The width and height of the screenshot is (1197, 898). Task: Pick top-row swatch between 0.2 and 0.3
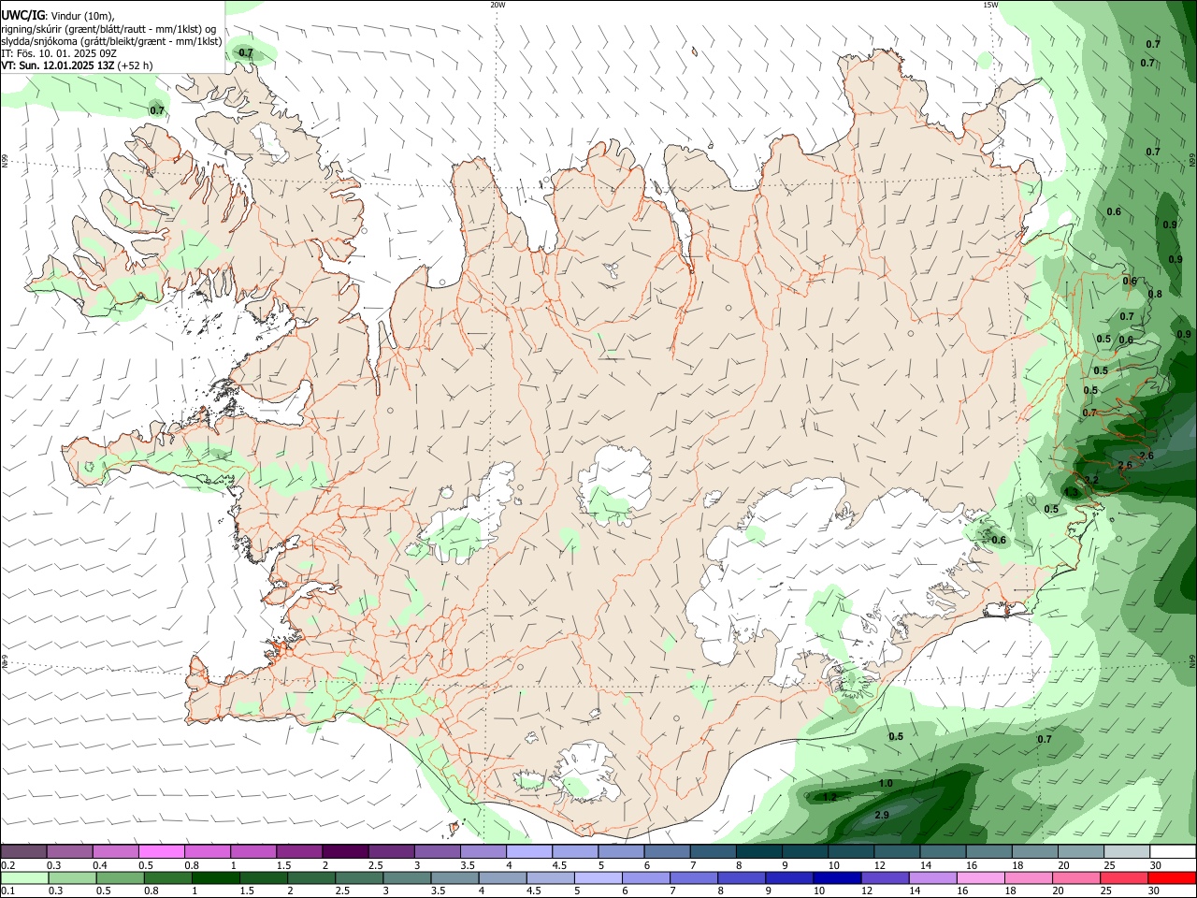click(x=23, y=851)
